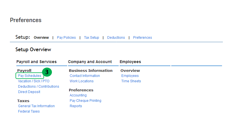Click the green step 3 badge

point(47,72)
